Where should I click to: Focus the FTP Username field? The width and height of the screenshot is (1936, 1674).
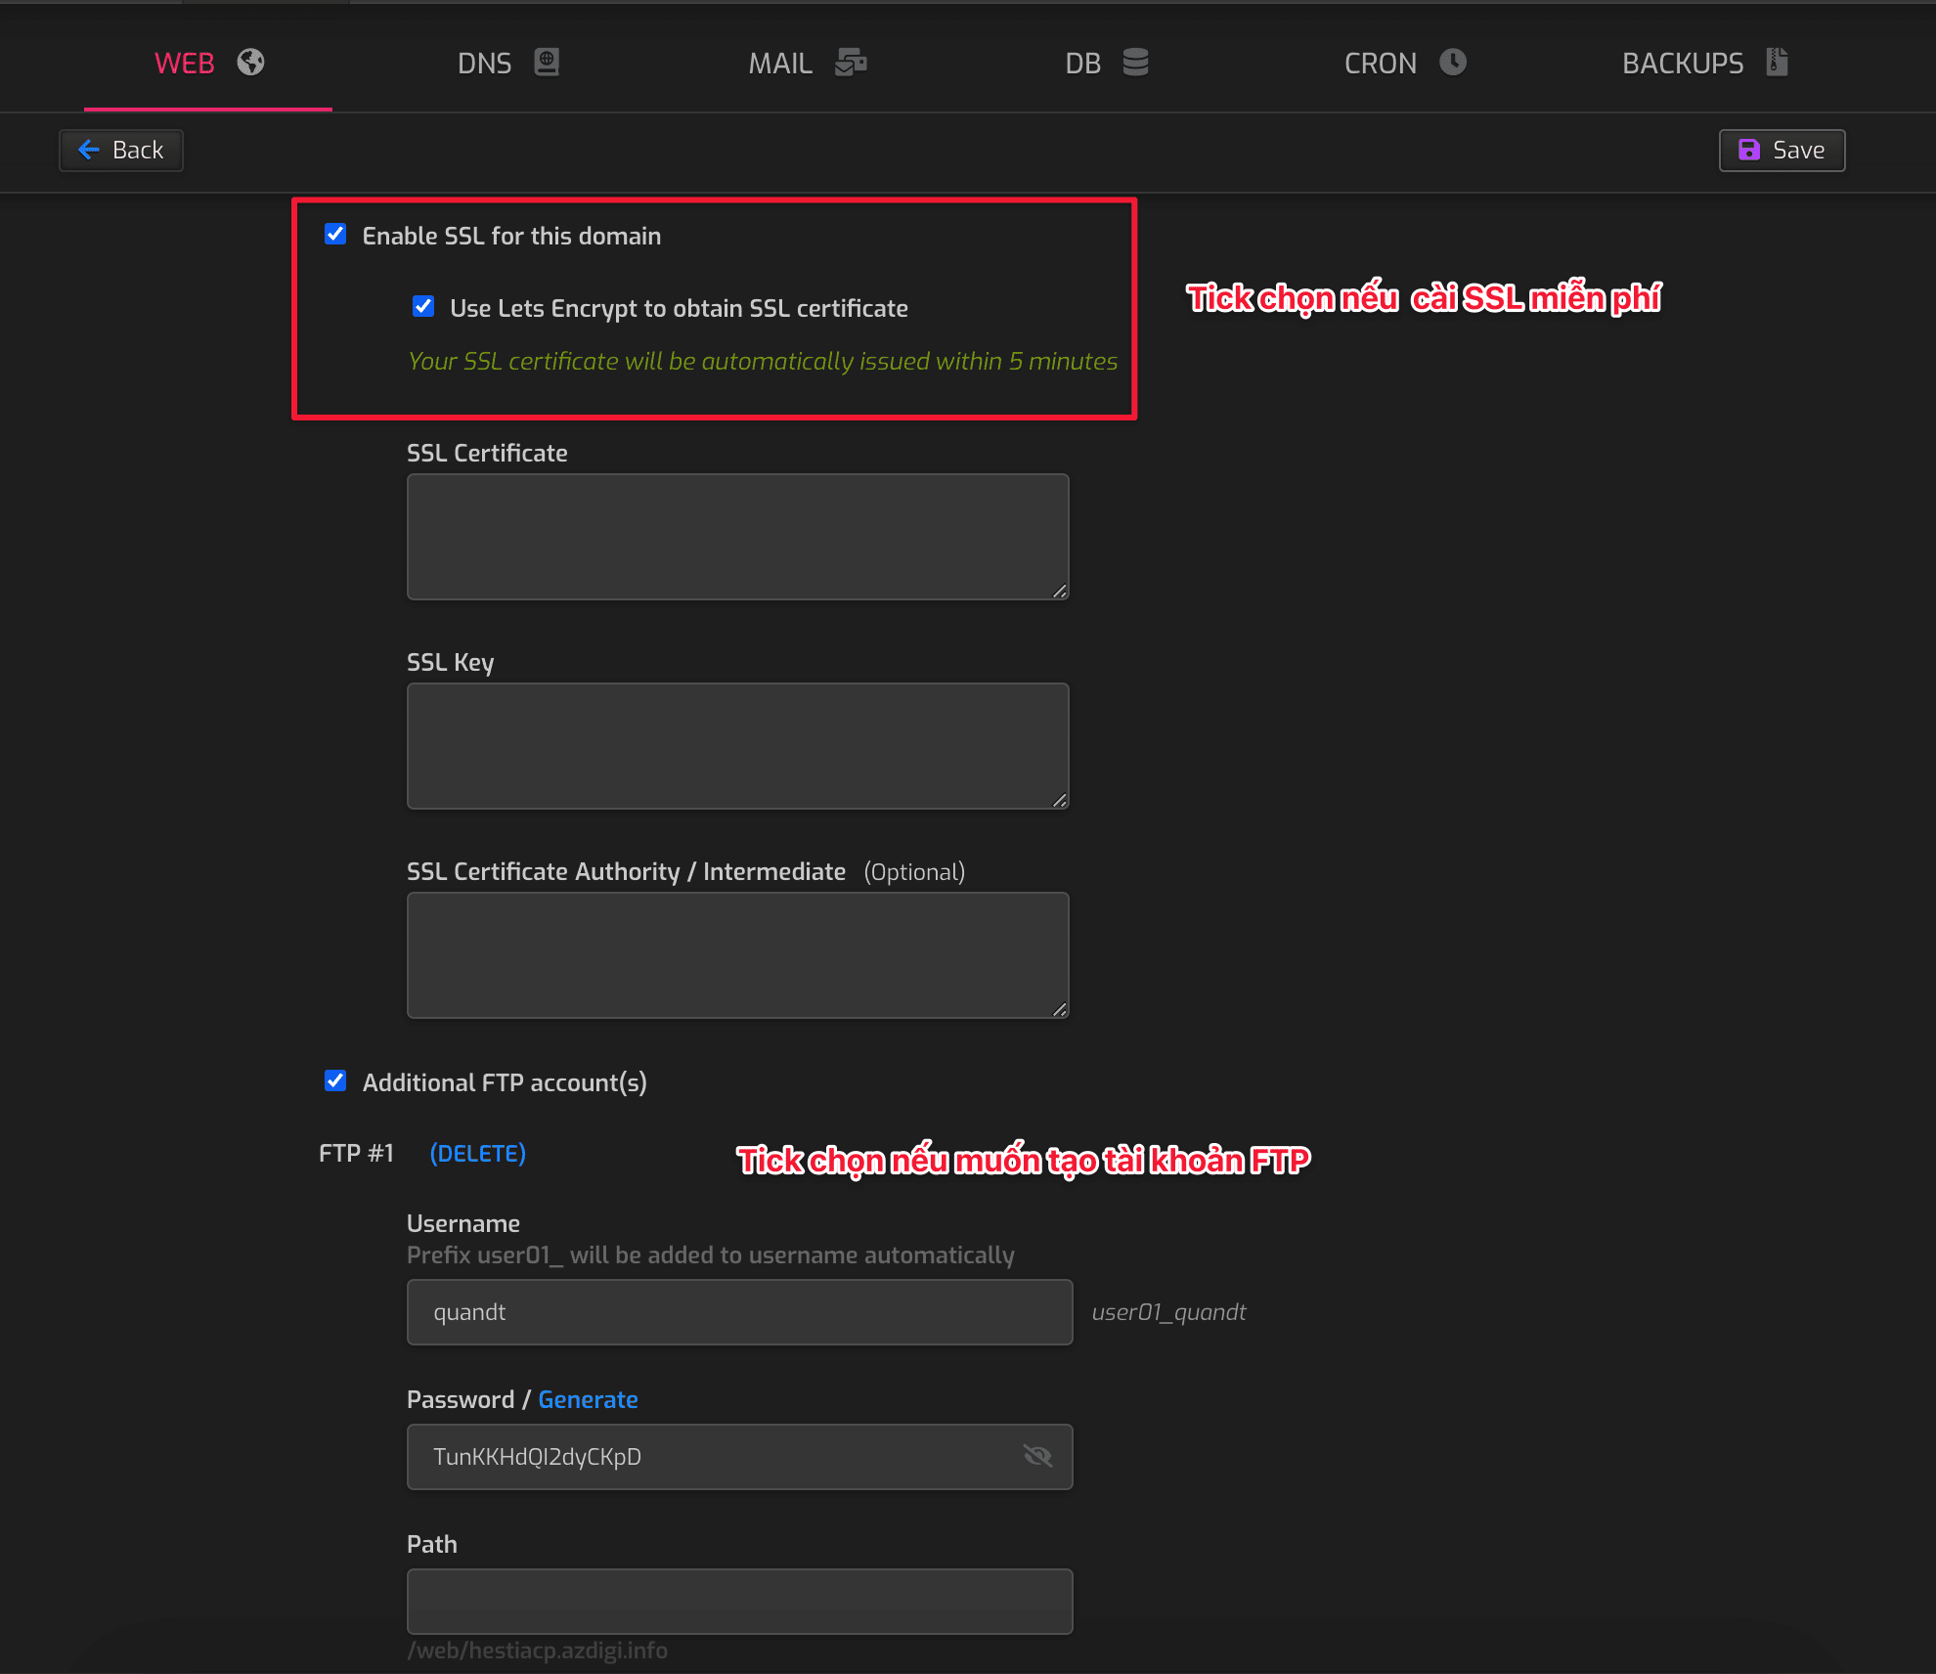pyautogui.click(x=739, y=1312)
